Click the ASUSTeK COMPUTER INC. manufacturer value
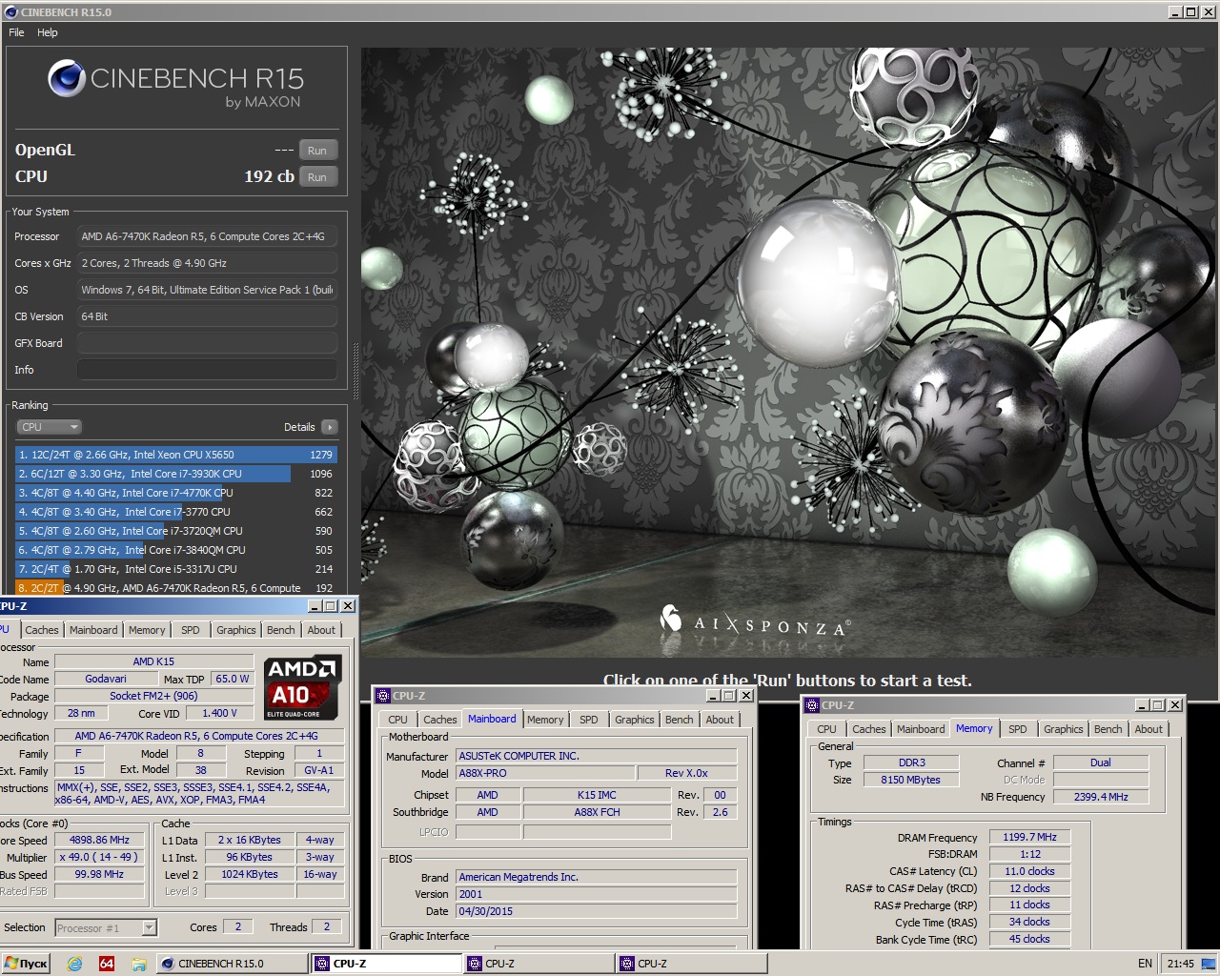 [x=597, y=756]
